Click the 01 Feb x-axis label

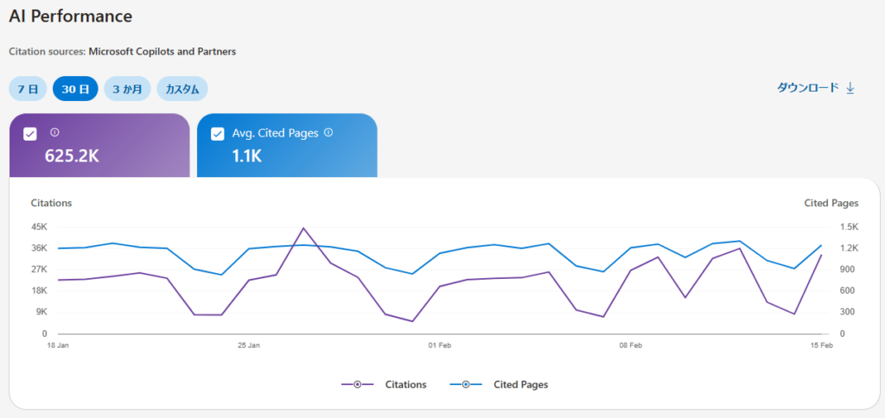coord(439,345)
